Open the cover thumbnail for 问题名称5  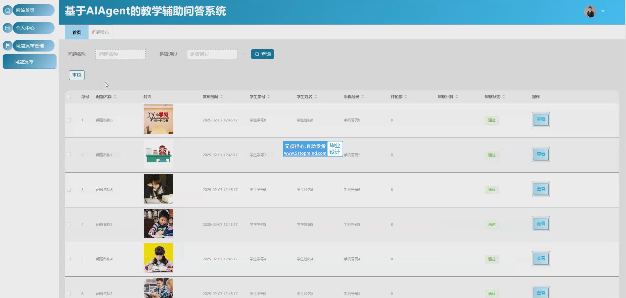click(158, 223)
